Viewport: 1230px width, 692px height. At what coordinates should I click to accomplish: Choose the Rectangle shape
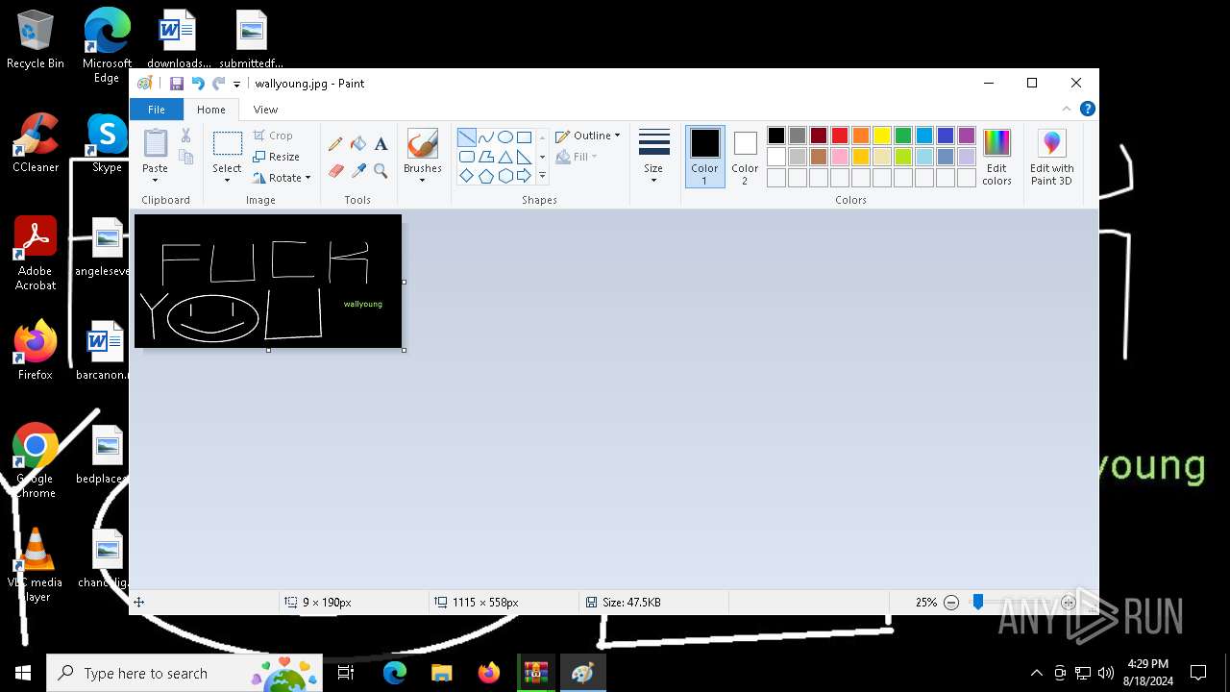[524, 137]
